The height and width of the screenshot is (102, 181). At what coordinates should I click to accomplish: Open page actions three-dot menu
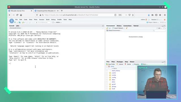(x=126, y=15)
